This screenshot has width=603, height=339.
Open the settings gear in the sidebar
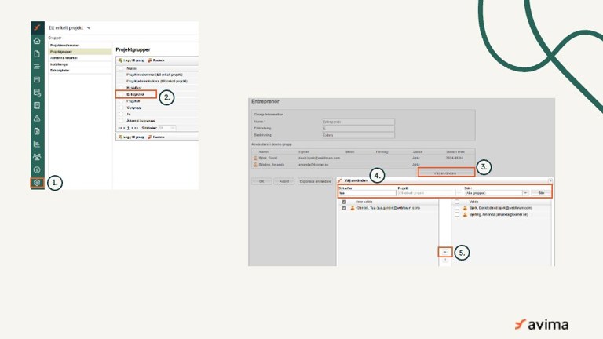(37, 183)
